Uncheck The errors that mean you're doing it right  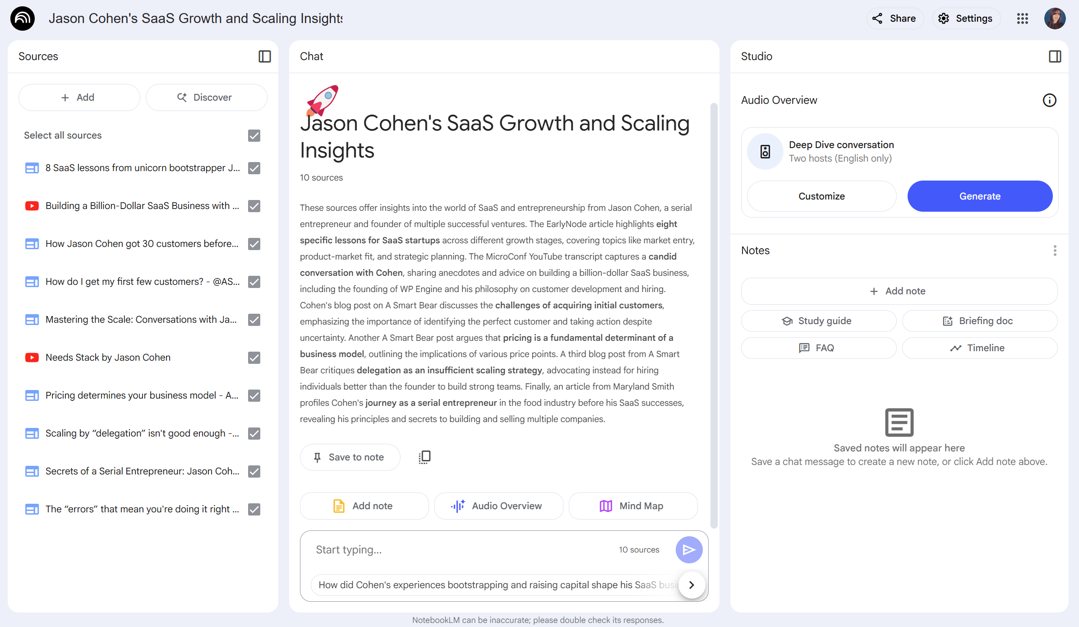[x=254, y=509]
